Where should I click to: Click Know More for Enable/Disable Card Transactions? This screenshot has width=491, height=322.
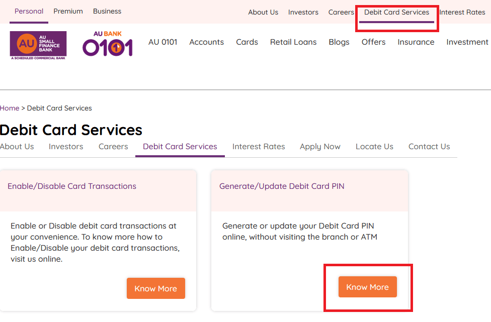(x=155, y=288)
